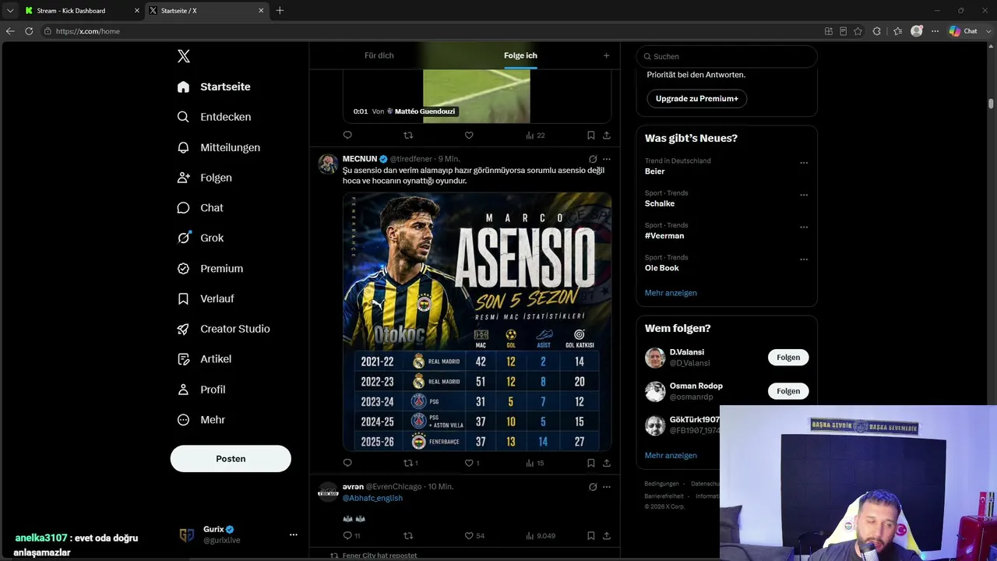Screen dimensions: 997x561
Task: Repost the Guendouzi video post
Action: click(408, 136)
